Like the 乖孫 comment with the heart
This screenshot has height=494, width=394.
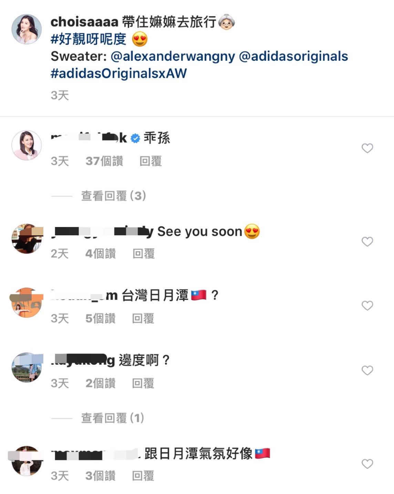pos(367,148)
